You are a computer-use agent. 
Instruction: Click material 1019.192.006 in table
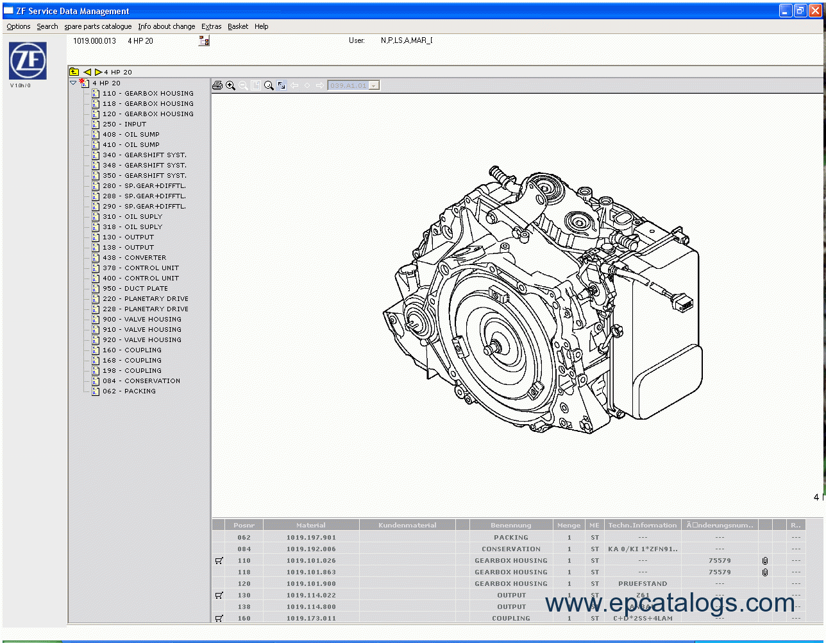click(311, 549)
